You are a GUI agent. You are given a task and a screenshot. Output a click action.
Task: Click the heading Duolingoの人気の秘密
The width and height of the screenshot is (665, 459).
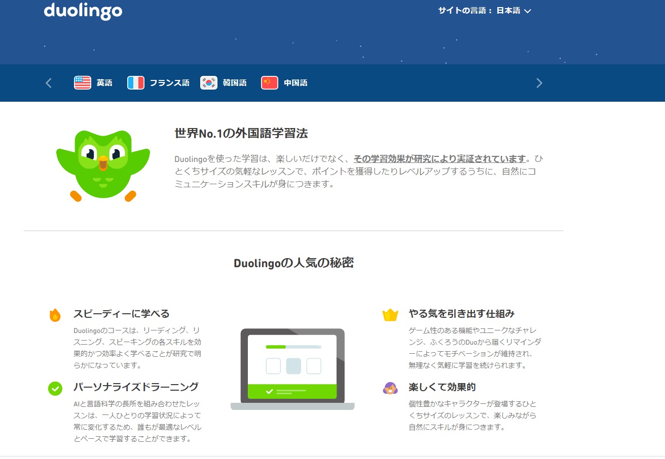(293, 263)
